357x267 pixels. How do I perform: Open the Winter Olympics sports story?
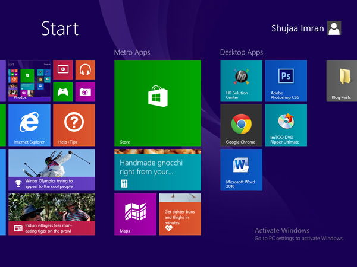[52, 170]
